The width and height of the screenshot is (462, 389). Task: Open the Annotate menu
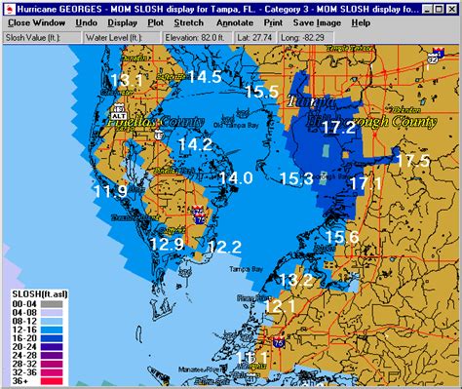coord(235,22)
